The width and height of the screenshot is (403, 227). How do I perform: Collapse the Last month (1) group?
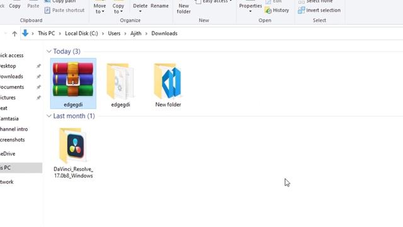coord(49,116)
